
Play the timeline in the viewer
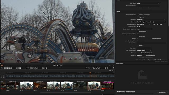pyautogui.click(x=58, y=65)
